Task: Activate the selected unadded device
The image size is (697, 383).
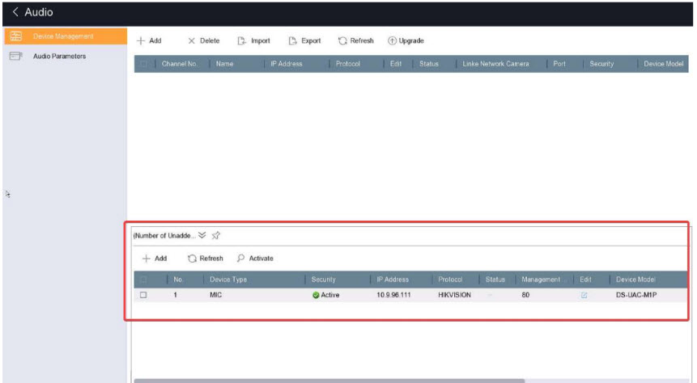Action: pyautogui.click(x=255, y=259)
